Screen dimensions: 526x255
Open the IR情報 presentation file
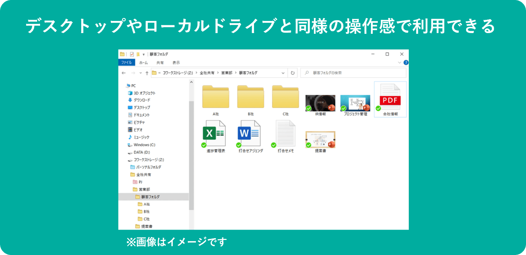(320, 102)
